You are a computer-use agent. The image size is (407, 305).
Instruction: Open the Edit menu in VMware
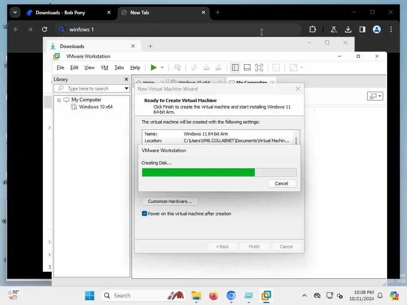74,68
